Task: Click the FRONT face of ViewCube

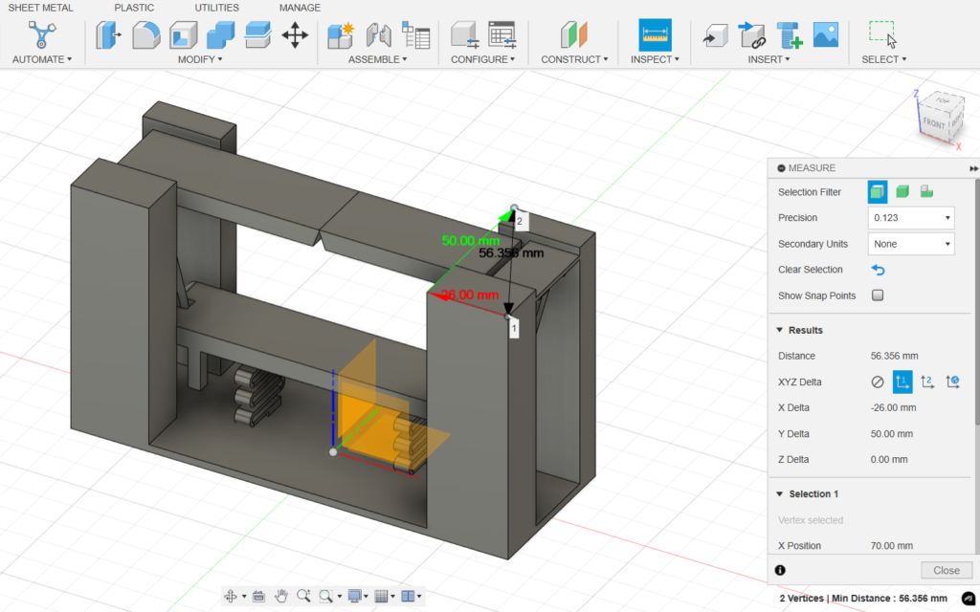Action: pyautogui.click(x=934, y=124)
